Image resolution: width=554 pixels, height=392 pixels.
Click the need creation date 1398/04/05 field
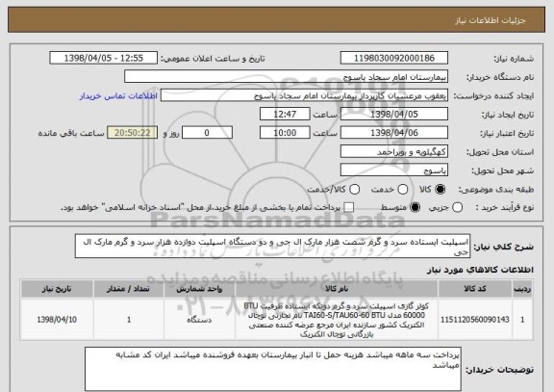coord(394,115)
